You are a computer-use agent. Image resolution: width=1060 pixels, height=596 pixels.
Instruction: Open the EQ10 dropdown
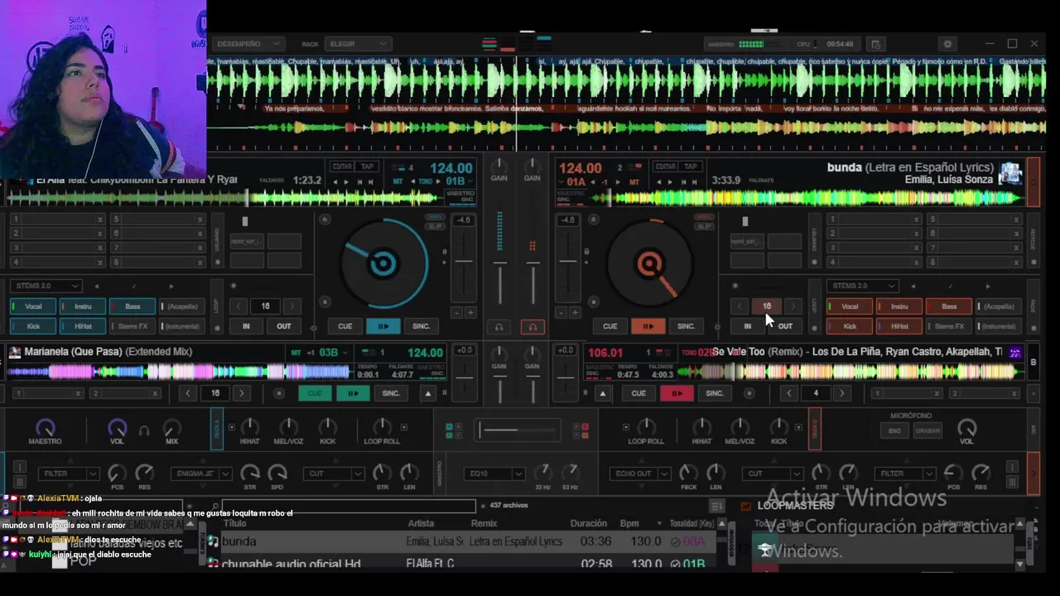tap(494, 473)
